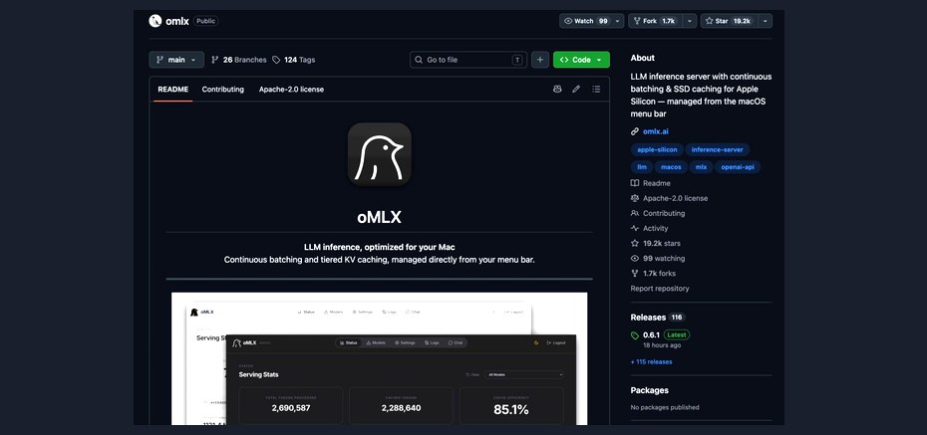Expand the Fork options dropdown arrow
The width and height of the screenshot is (927, 435).
click(690, 21)
